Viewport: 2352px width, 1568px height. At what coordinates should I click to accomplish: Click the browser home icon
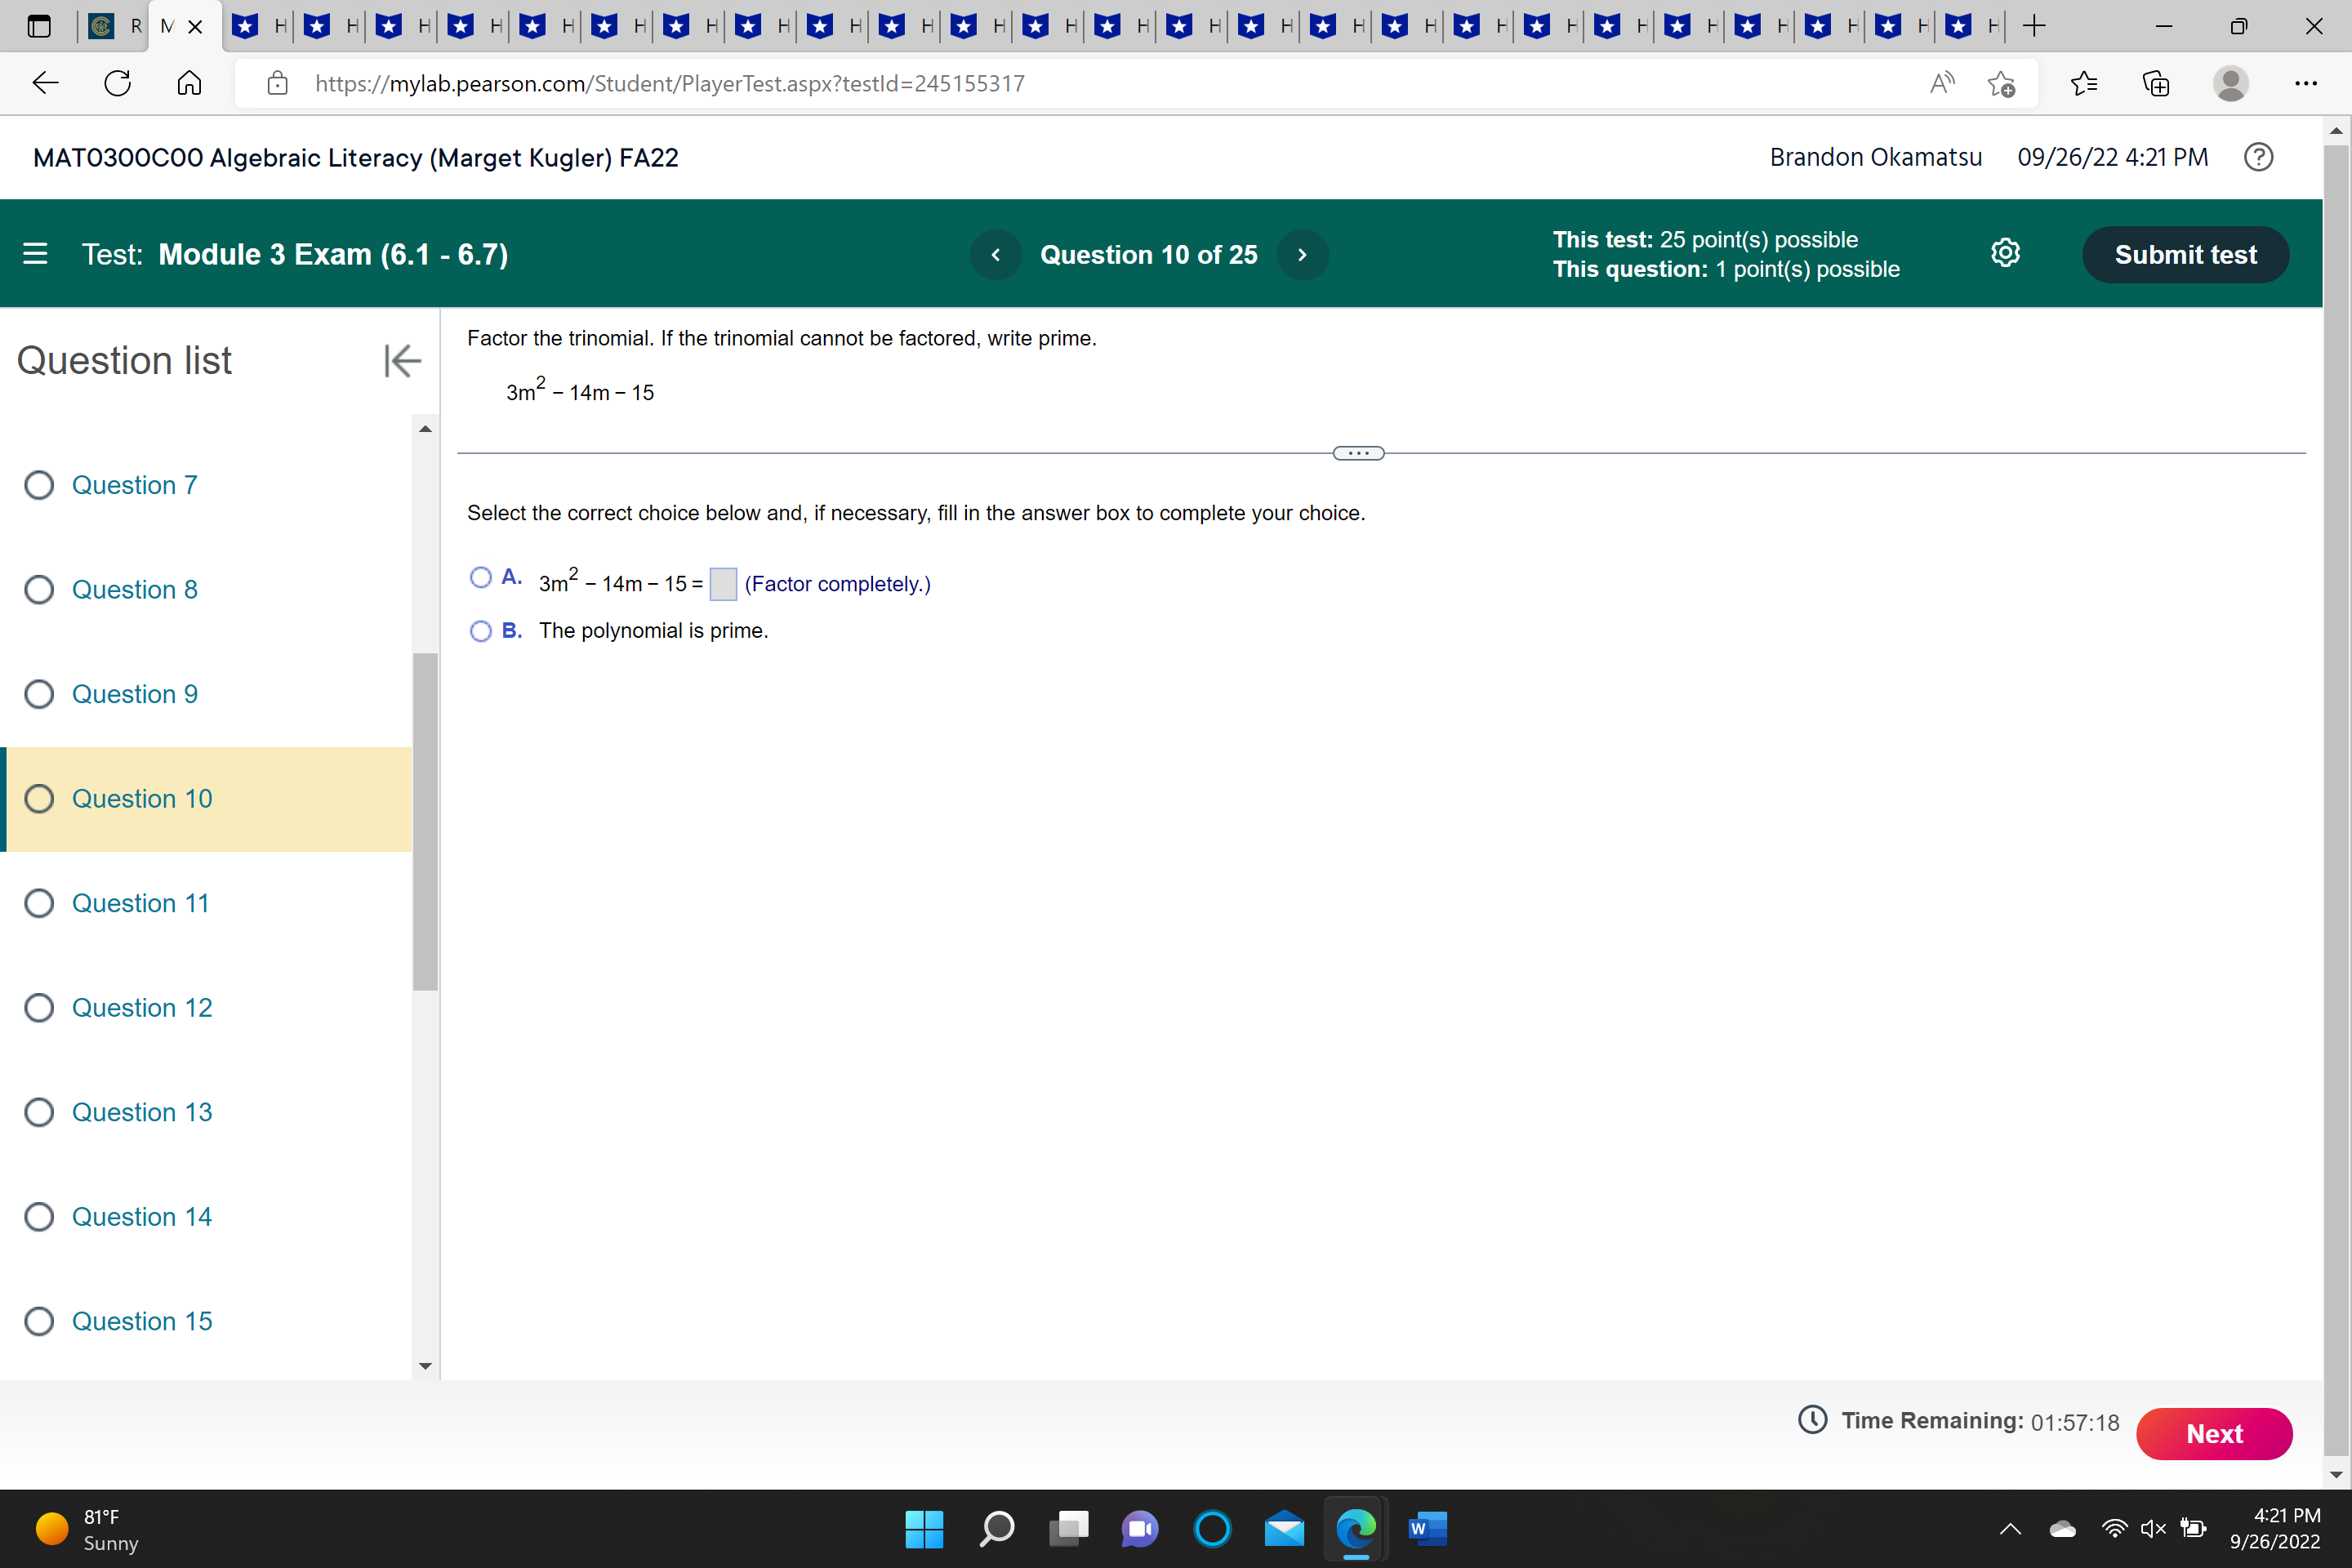[189, 83]
